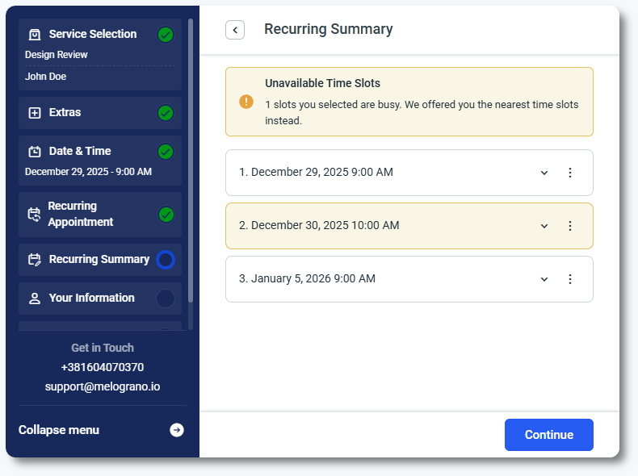638x476 pixels.
Task: Click green checkmark on Service Selection step
Action: pyautogui.click(x=166, y=35)
